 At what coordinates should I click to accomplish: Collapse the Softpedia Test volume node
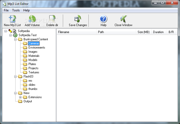pos(10,35)
